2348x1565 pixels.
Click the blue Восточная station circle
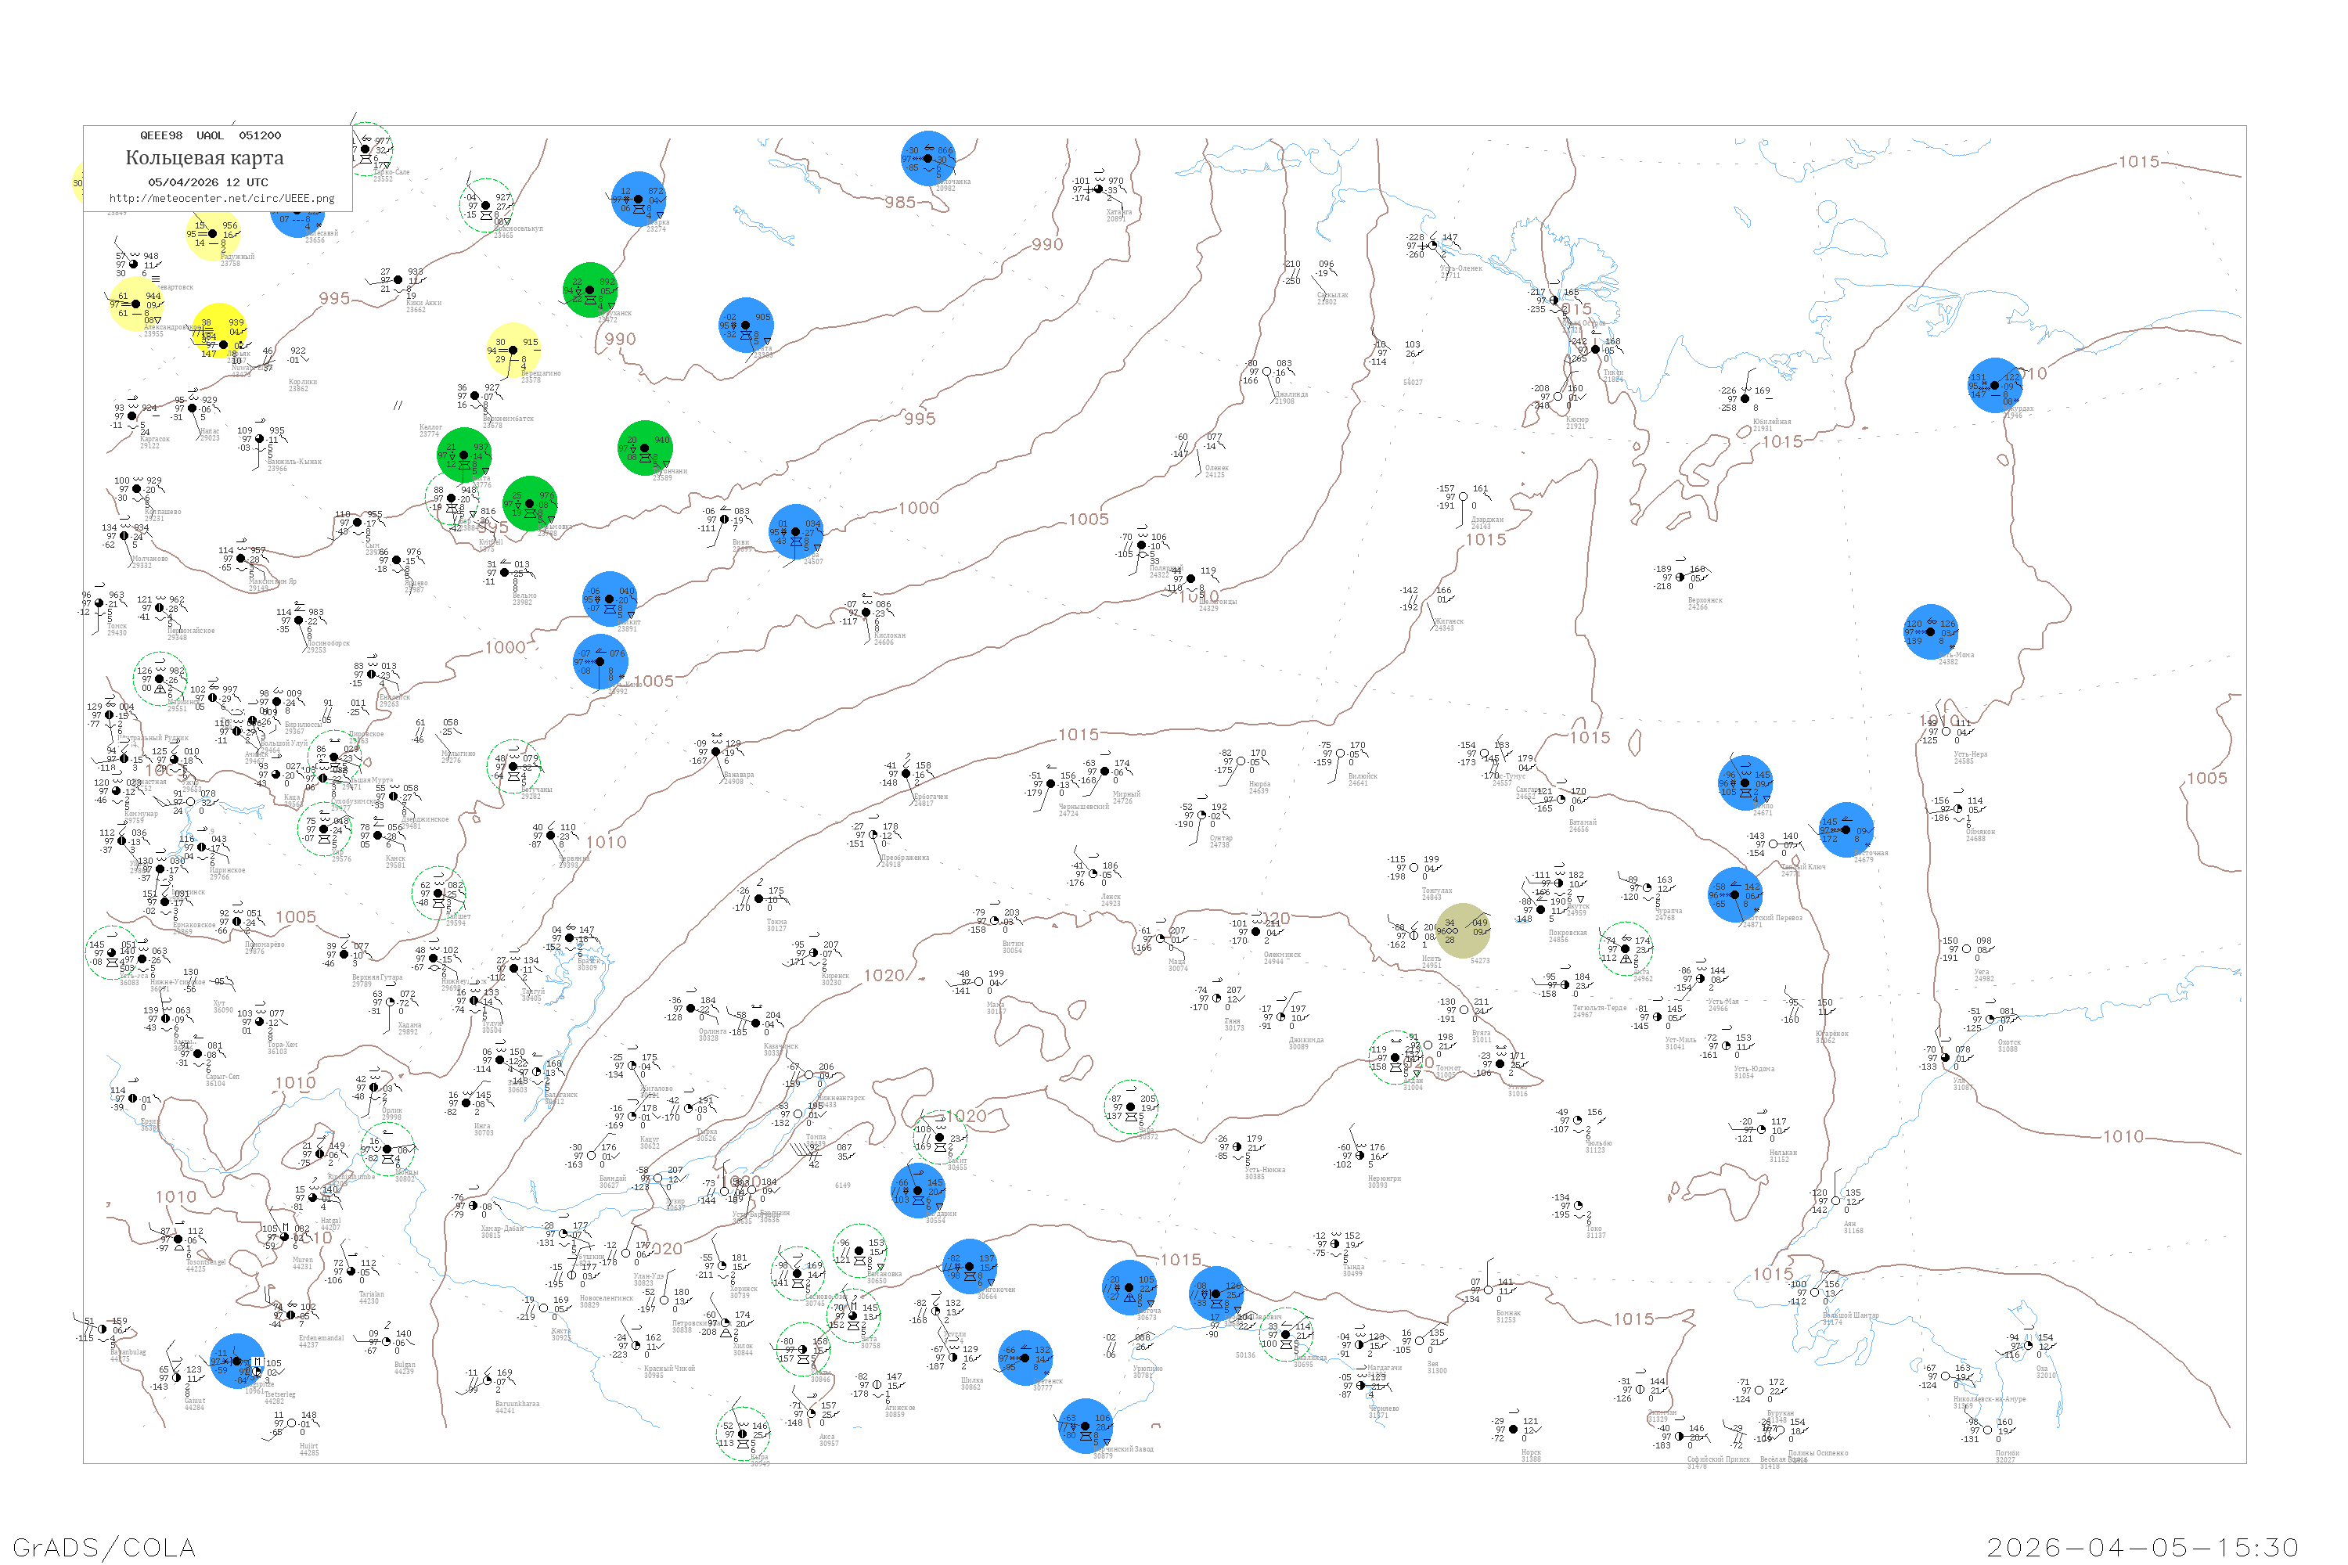point(1846,829)
